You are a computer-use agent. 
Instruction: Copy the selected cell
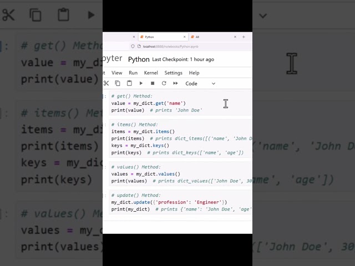pos(118,83)
